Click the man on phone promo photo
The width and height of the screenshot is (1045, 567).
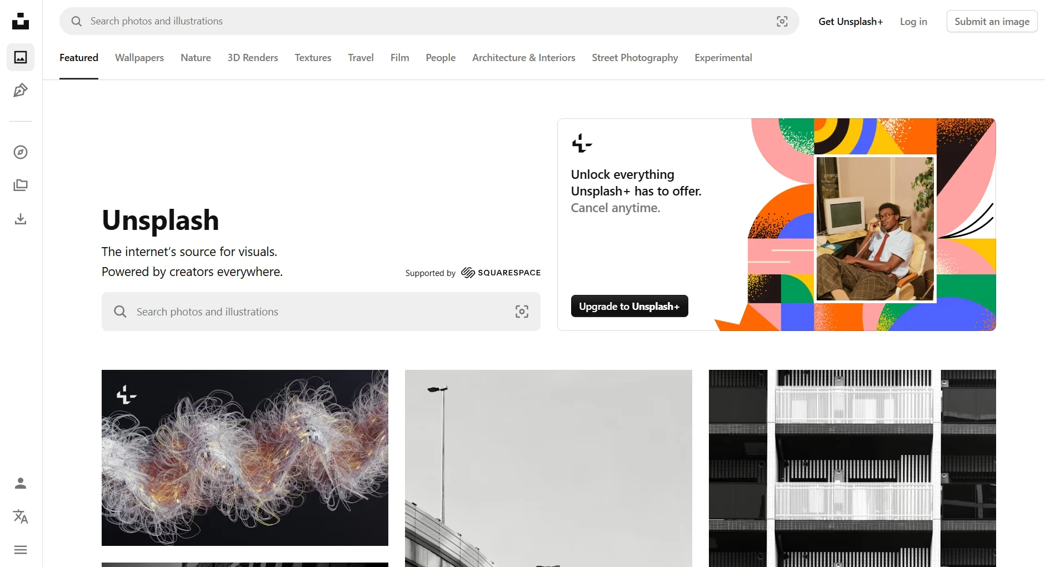[x=875, y=229]
